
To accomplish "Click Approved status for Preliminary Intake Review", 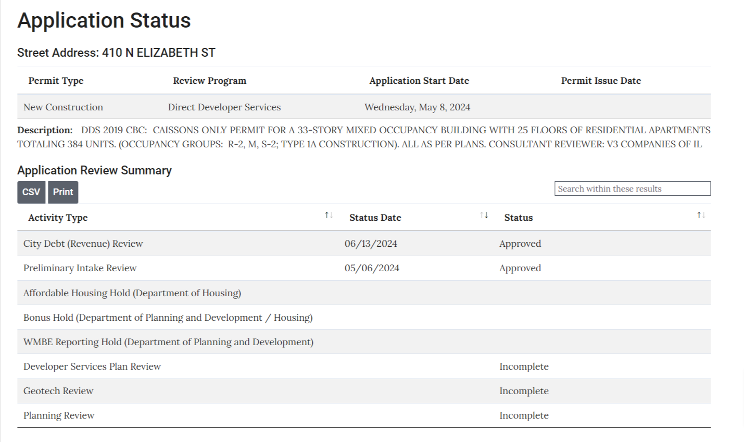I will [x=520, y=268].
